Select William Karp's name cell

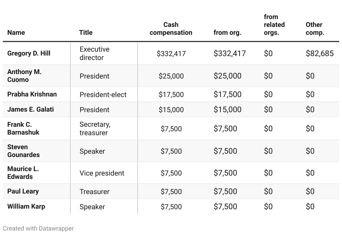[x=26, y=206]
